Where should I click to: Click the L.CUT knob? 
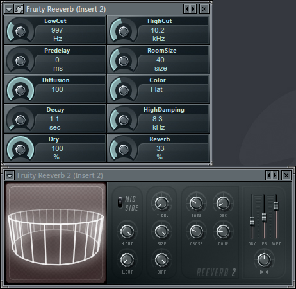pyautogui.click(x=127, y=259)
